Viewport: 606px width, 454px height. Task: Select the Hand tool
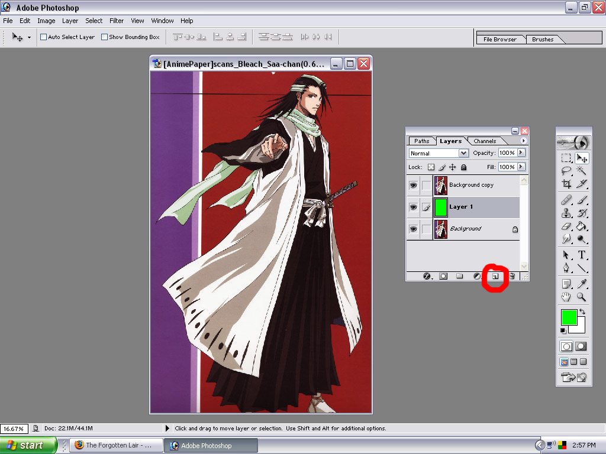(x=566, y=297)
